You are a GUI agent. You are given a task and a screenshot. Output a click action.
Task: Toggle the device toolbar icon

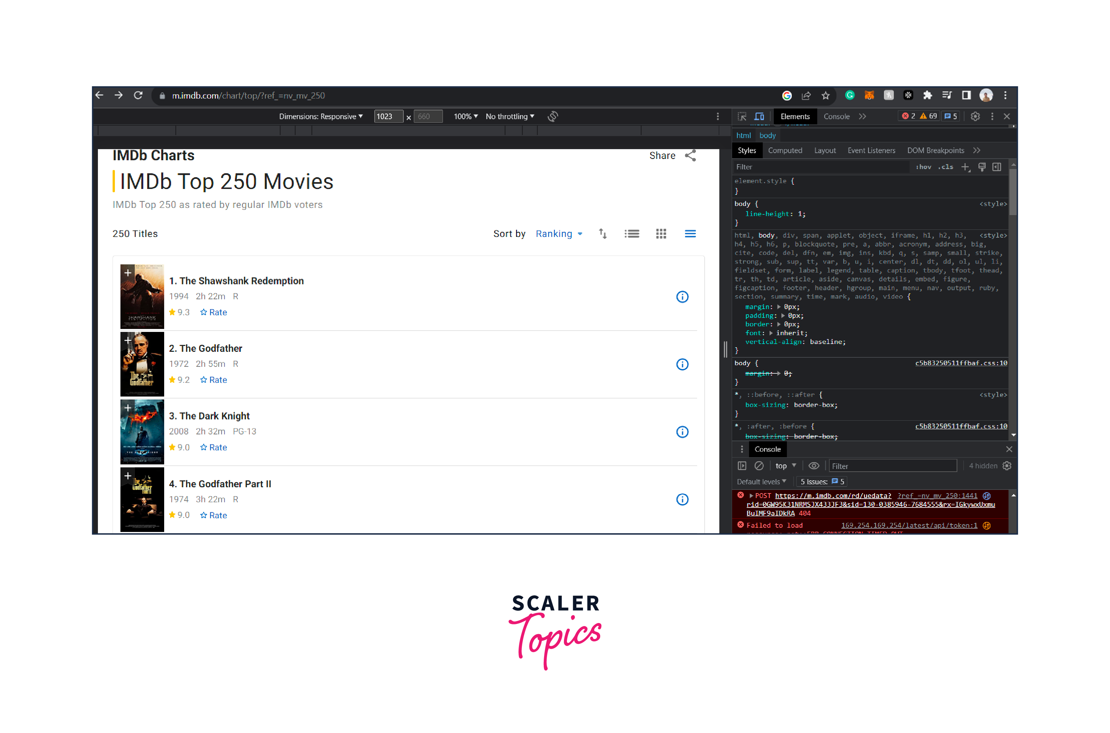[x=759, y=117]
